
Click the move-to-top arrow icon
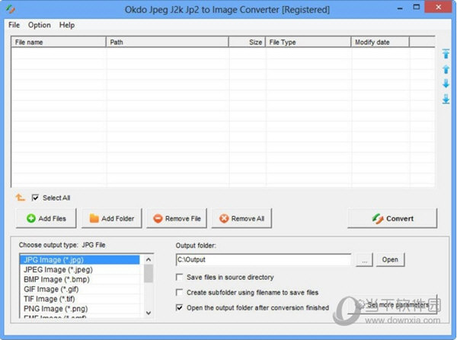pos(446,54)
